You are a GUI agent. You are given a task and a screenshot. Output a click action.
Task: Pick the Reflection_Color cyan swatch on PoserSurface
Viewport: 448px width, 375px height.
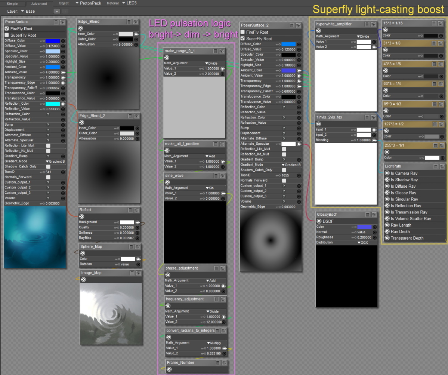point(53,104)
